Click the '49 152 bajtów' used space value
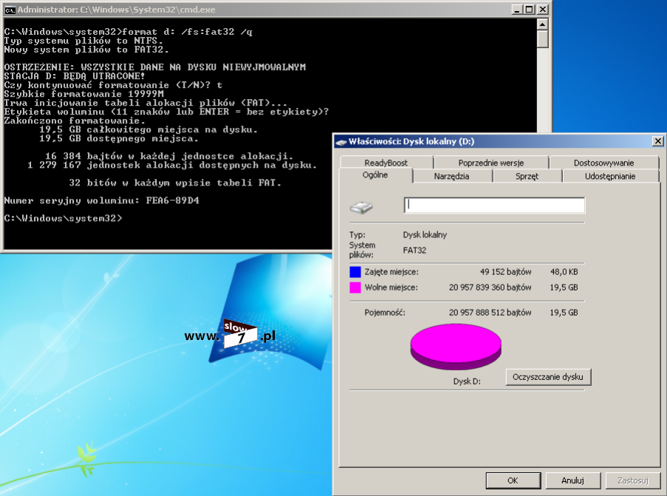The width and height of the screenshot is (667, 496). (506, 271)
